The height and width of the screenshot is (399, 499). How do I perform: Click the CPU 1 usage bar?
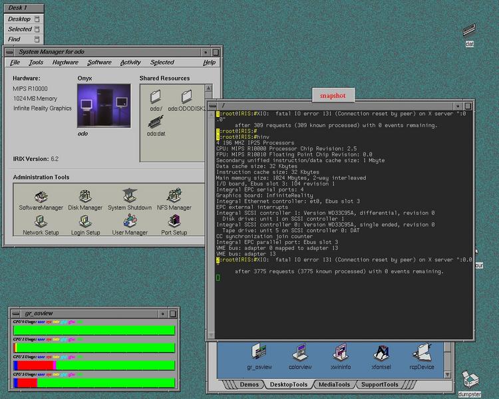(x=94, y=347)
